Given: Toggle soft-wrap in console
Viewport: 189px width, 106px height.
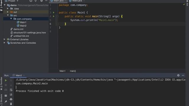Looking at the screenshot, I should pos(11,90).
